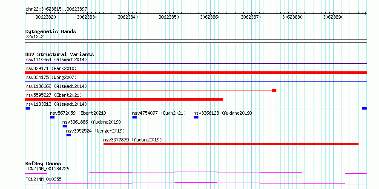Click the right arrowhead of the ruler
The height and width of the screenshot is (189, 379).
[x=366, y=14]
